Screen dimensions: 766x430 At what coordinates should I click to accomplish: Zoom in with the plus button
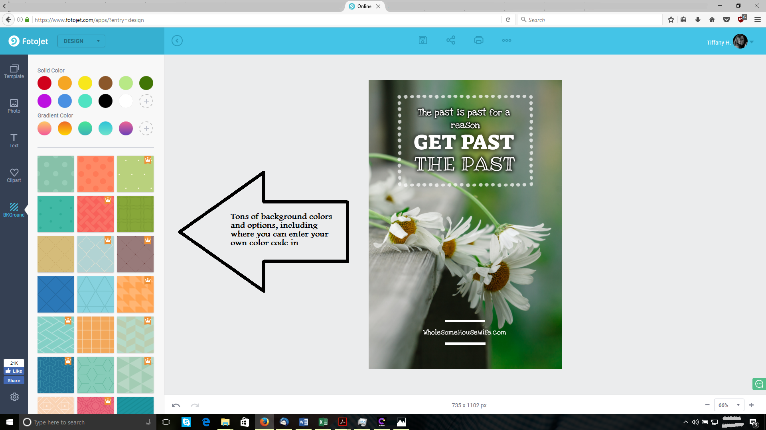(752, 405)
